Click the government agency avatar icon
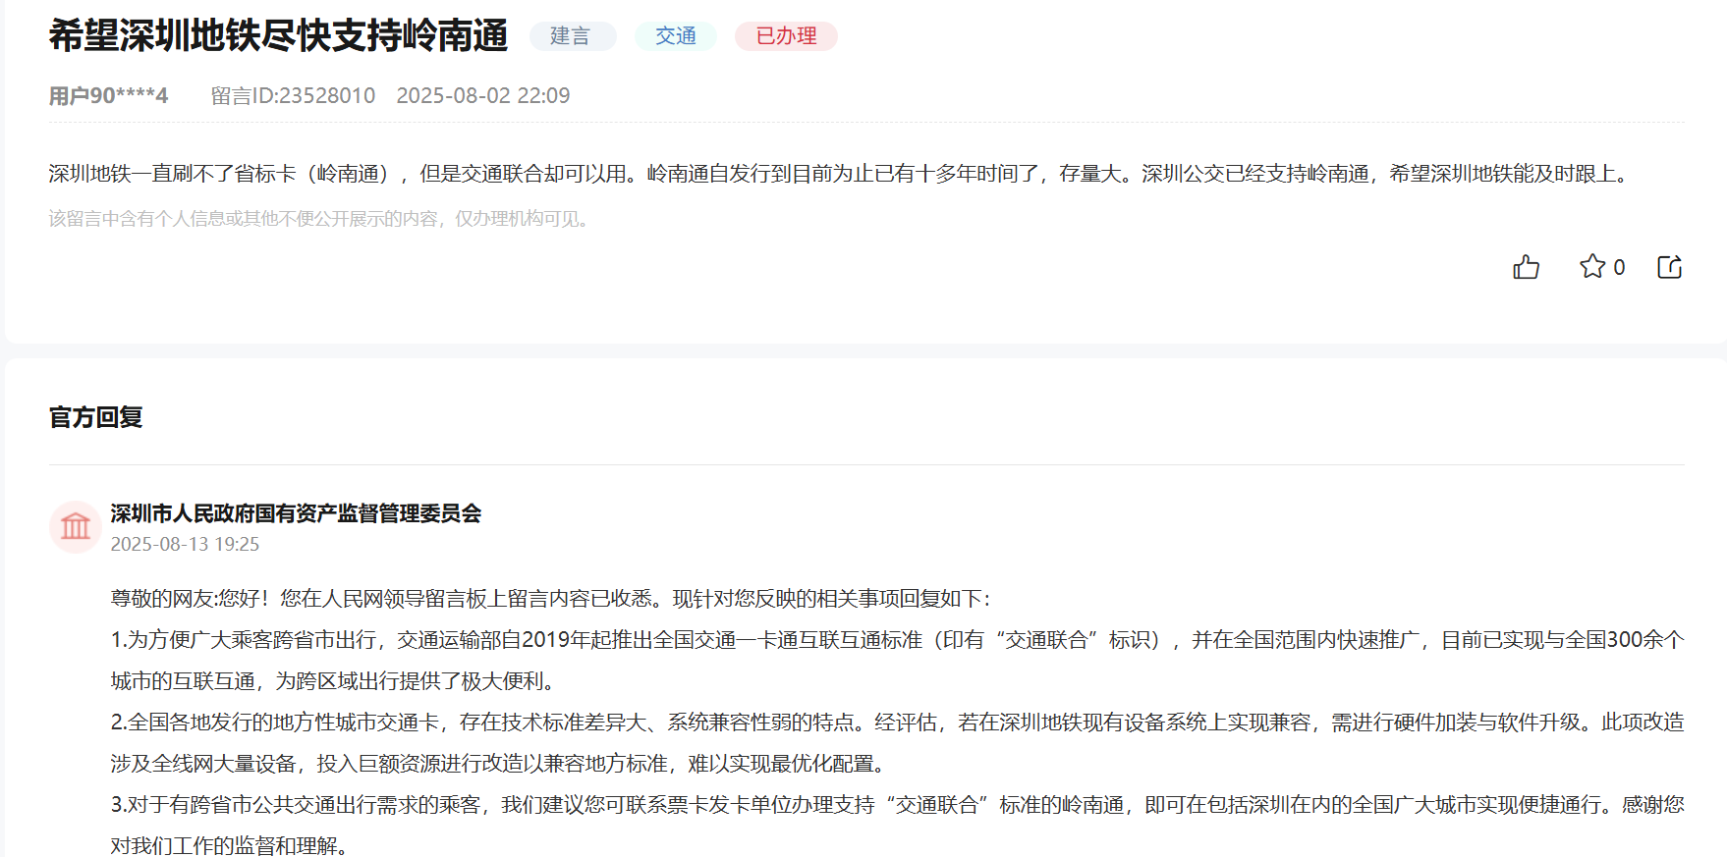Viewport: 1727px width, 857px height. pyautogui.click(x=76, y=527)
